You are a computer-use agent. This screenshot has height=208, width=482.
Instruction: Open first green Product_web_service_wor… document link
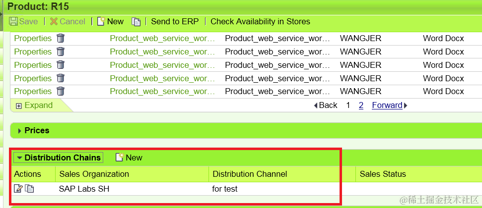coord(162,38)
